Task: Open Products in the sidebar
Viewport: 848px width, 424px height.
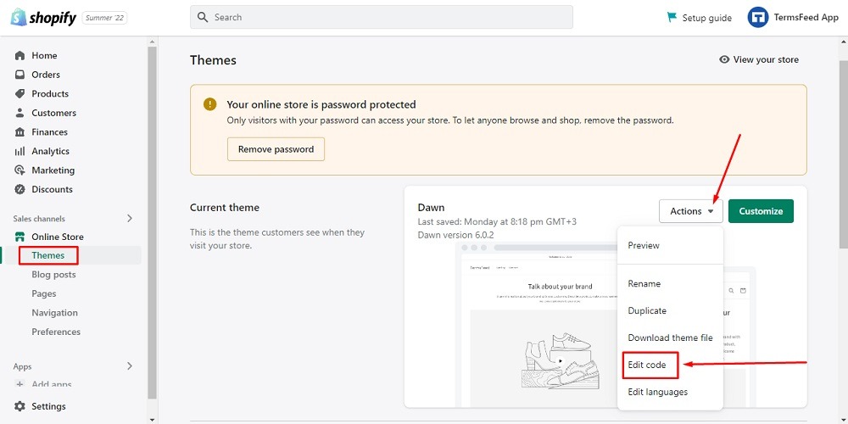Action: pos(50,93)
